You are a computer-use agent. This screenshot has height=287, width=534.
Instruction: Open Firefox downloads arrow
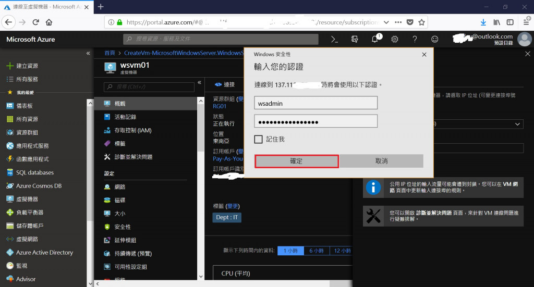(483, 22)
